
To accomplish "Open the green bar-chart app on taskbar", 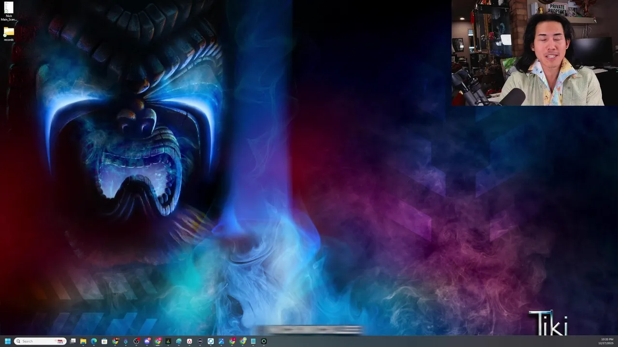I will tap(168, 341).
